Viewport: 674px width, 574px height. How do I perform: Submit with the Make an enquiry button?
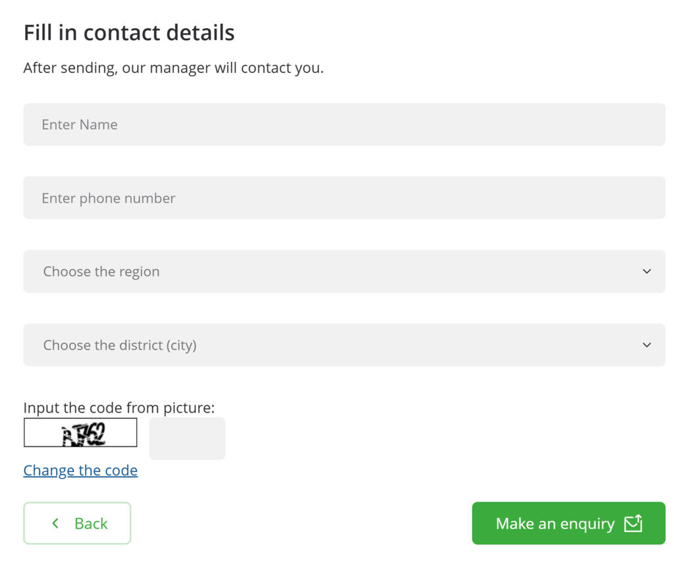click(568, 523)
